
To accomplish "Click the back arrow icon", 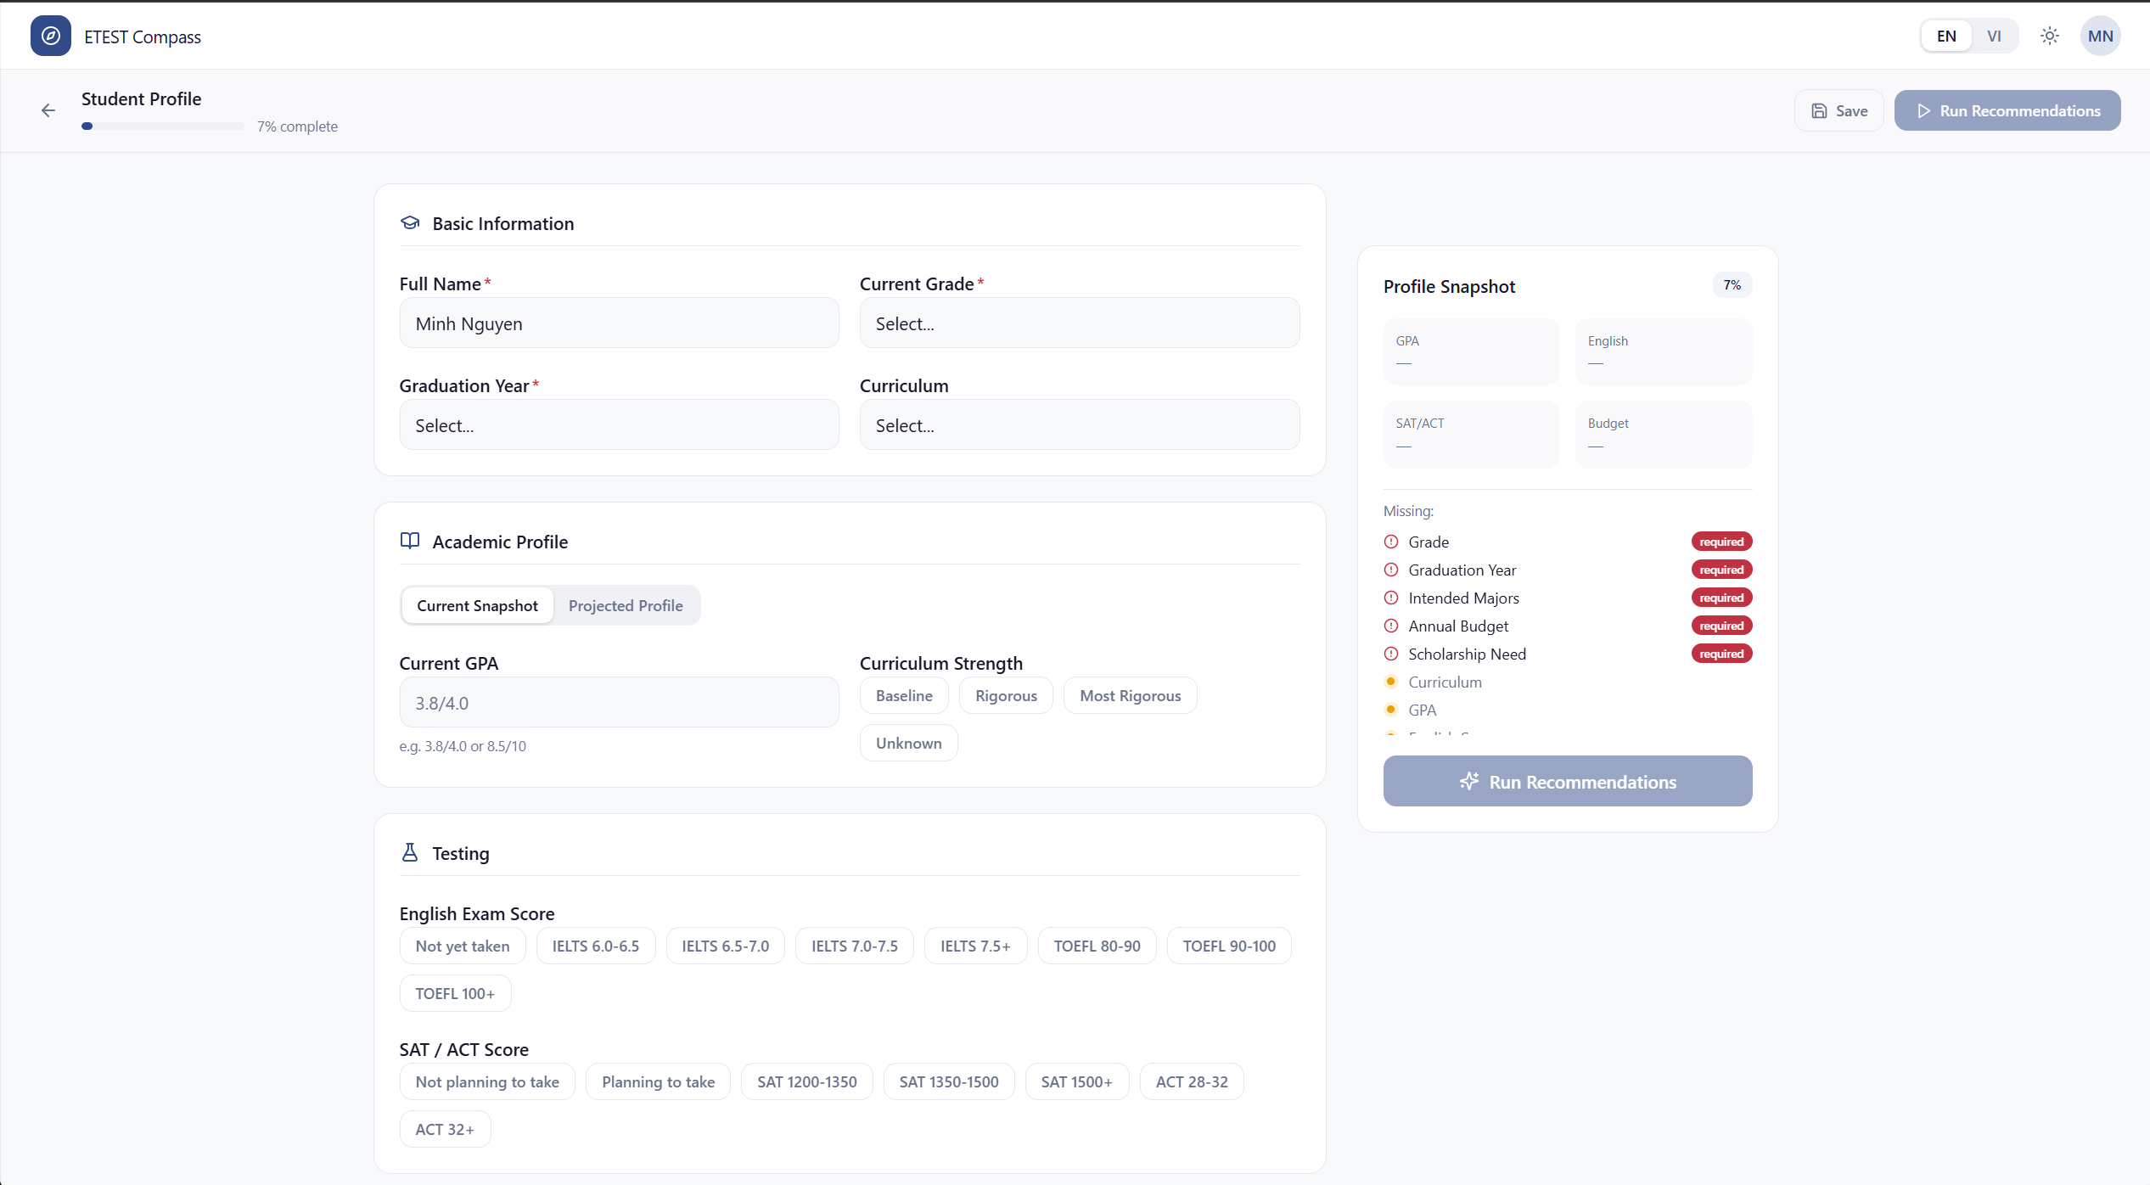I will (x=48, y=110).
